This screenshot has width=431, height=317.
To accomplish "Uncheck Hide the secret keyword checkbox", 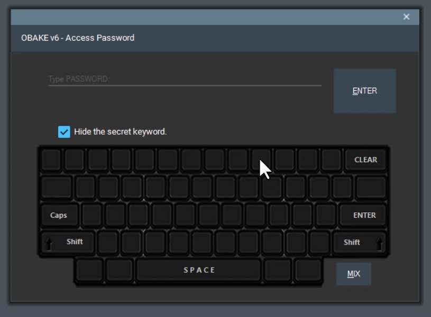I will point(64,132).
